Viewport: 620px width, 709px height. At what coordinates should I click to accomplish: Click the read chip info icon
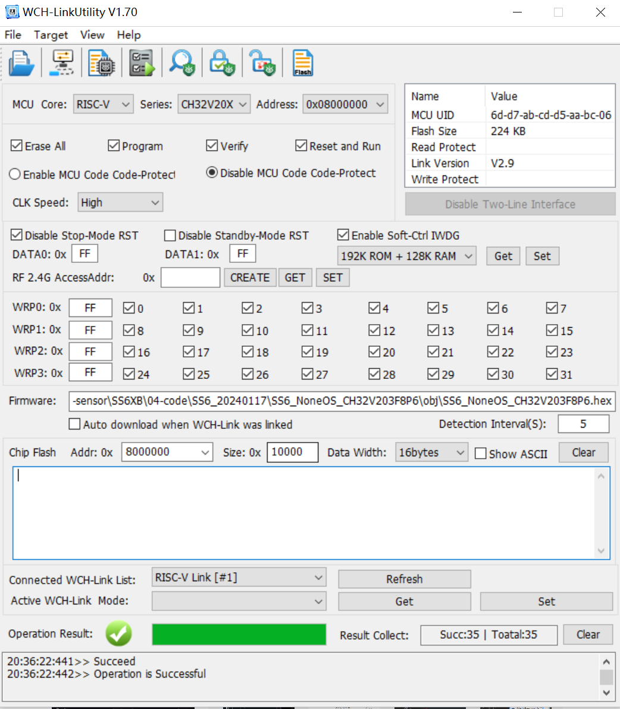(x=102, y=63)
